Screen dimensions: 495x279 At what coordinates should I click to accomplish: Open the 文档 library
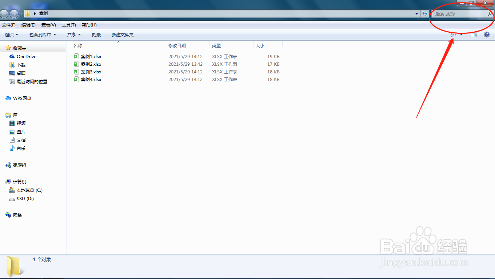21,140
